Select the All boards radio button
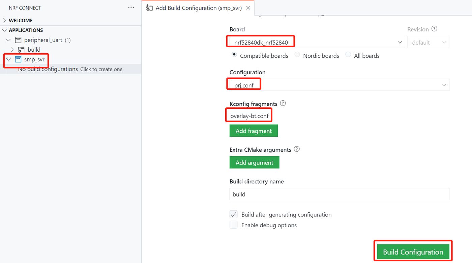Image resolution: width=472 pixels, height=263 pixels. coord(348,55)
